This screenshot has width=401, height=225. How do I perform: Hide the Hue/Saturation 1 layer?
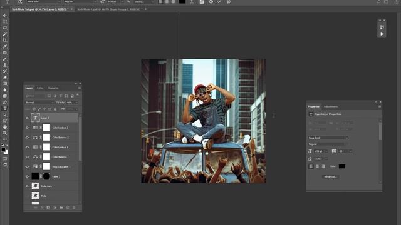(x=27, y=167)
